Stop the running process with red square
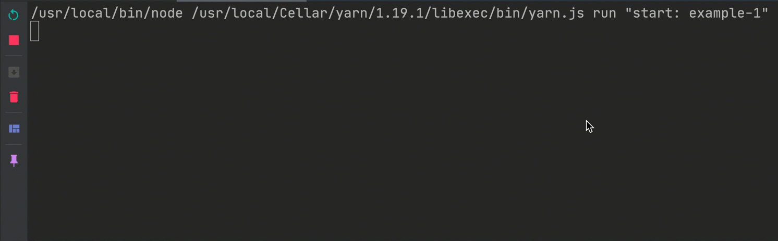 (14, 40)
